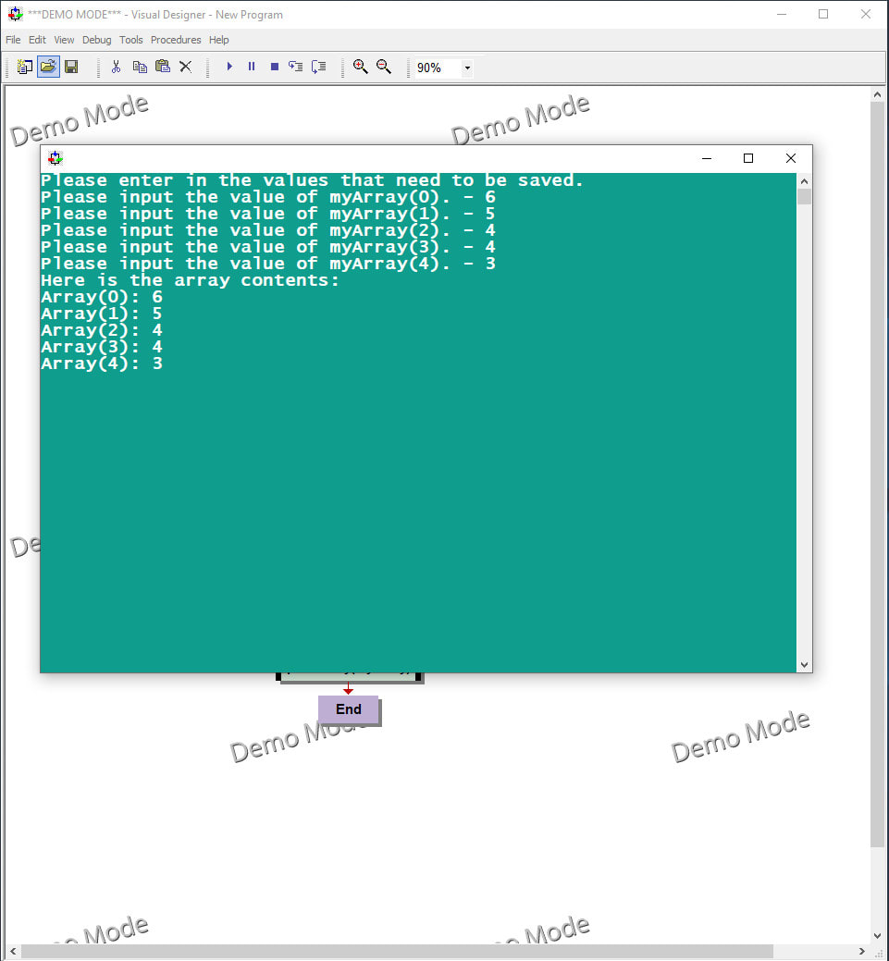Create a new program via the New icon
This screenshot has width=889, height=961.
(24, 66)
